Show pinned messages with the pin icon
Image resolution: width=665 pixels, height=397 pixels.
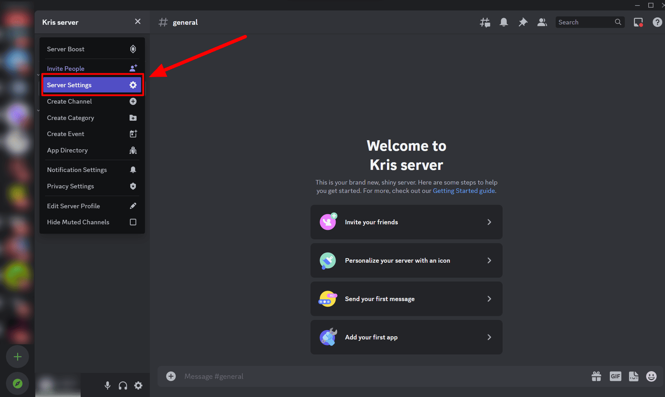pos(523,22)
